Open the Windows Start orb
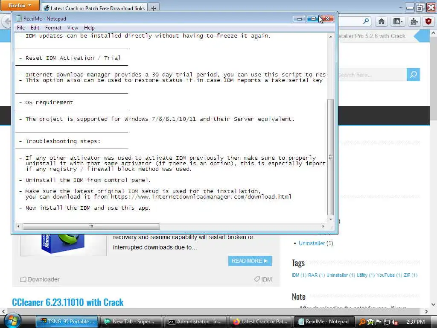The width and height of the screenshot is (437, 328). [x=12, y=320]
